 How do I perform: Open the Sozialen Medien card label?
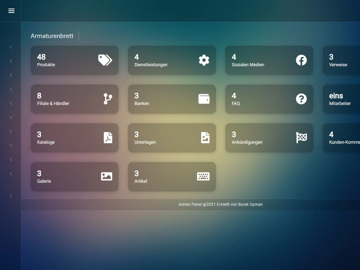pos(248,65)
